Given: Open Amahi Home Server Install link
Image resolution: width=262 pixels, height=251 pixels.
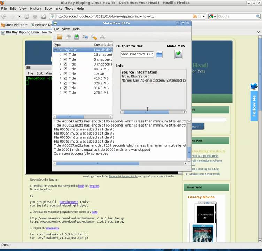Looking at the screenshot, I should click(204, 174).
